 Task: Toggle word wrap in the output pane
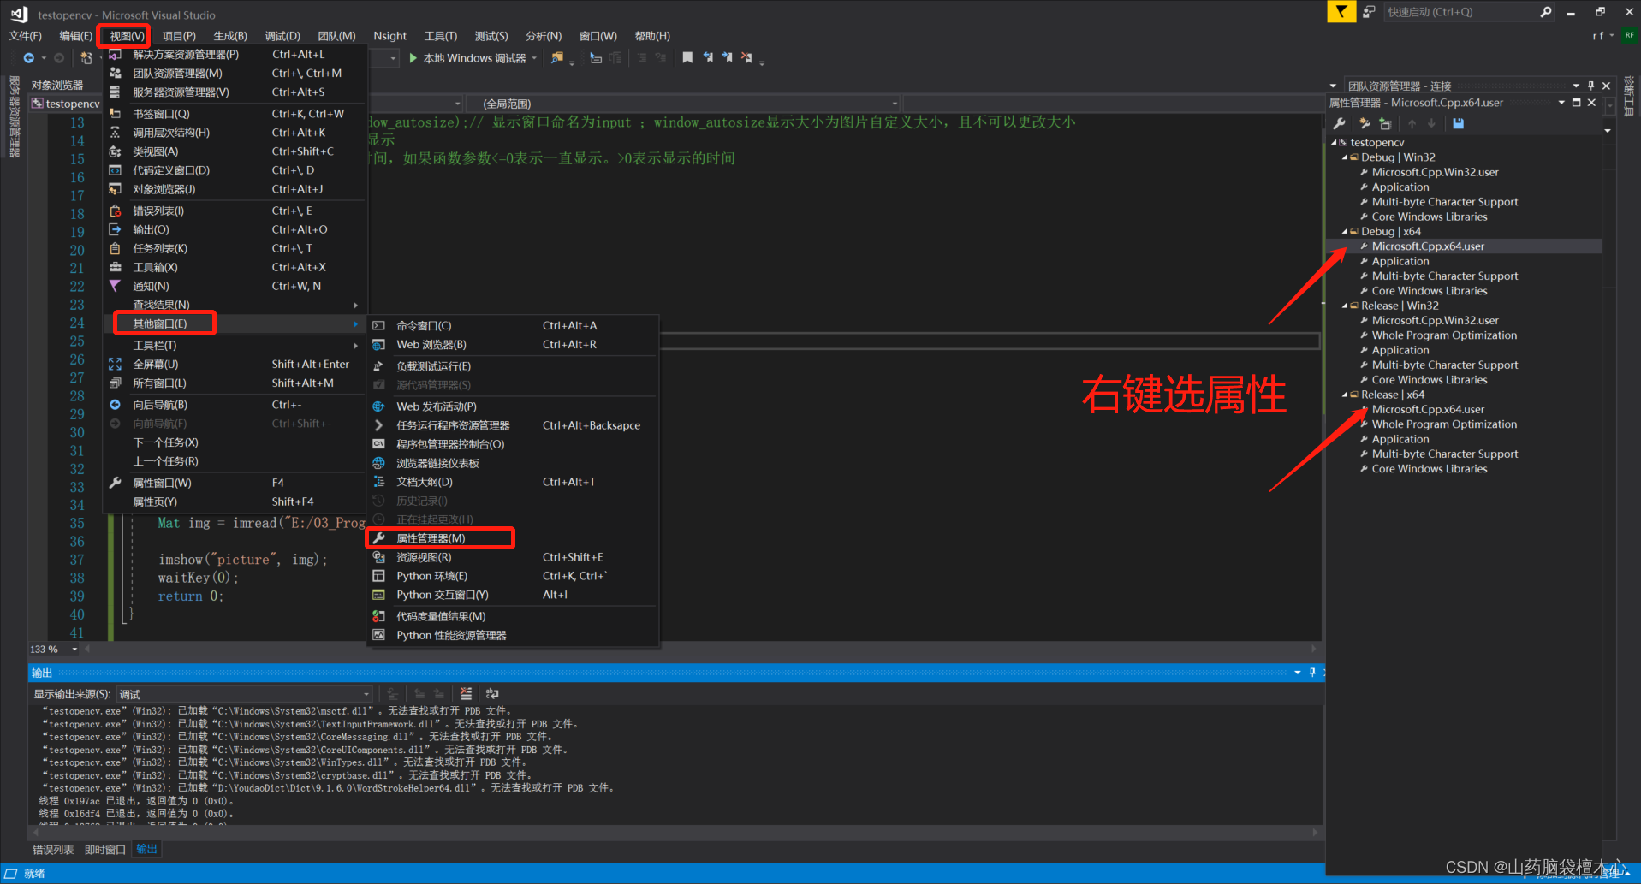coord(492,693)
